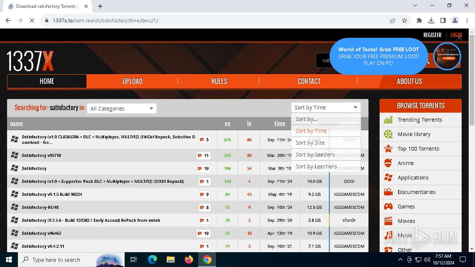Click the Top 100 Torrents star icon
The height and width of the screenshot is (267, 475).
click(x=388, y=149)
